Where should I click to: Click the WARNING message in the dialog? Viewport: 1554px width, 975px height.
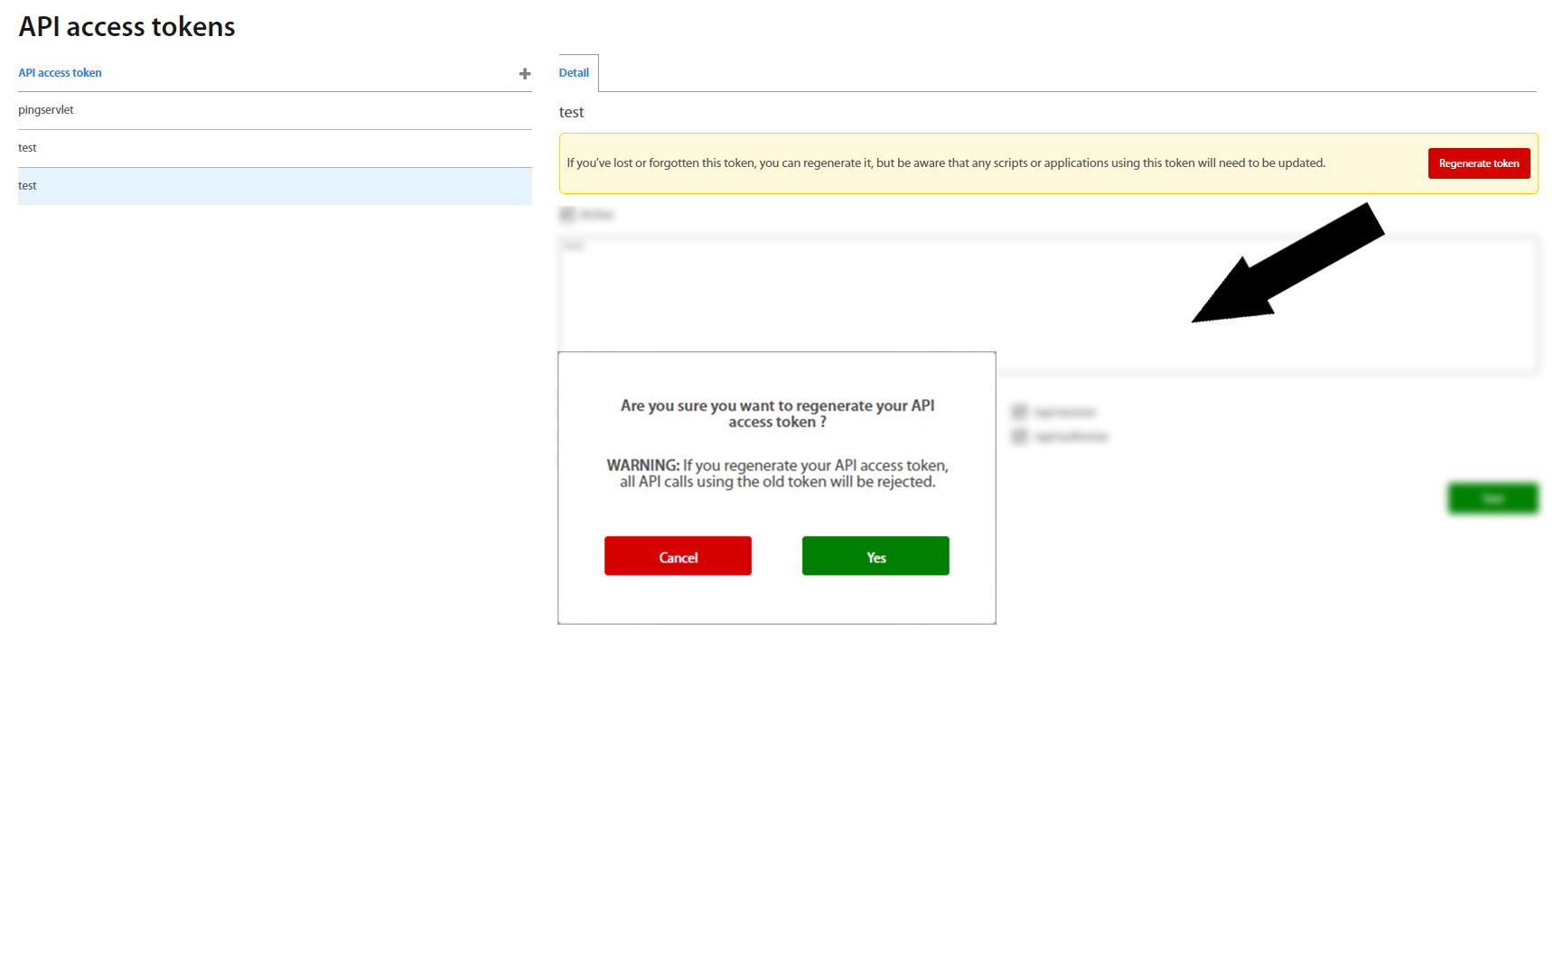click(777, 474)
